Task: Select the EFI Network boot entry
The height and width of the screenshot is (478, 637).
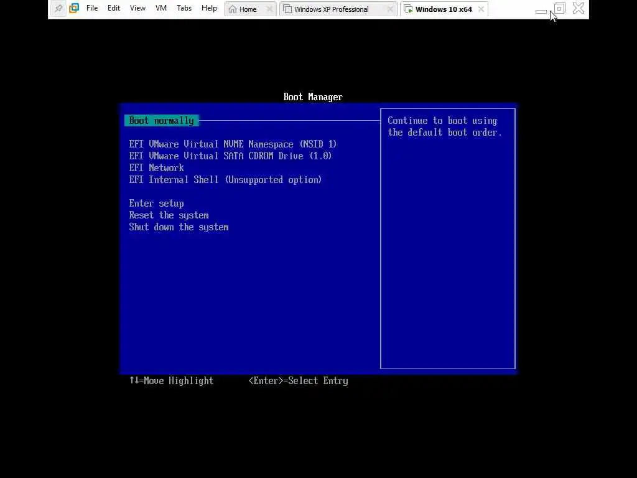Action: click(156, 168)
